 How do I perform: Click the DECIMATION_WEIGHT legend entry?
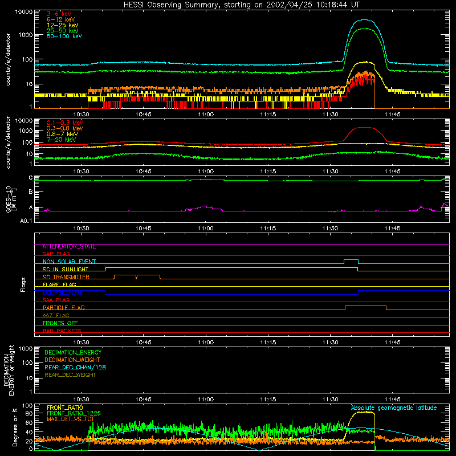pyautogui.click(x=72, y=360)
